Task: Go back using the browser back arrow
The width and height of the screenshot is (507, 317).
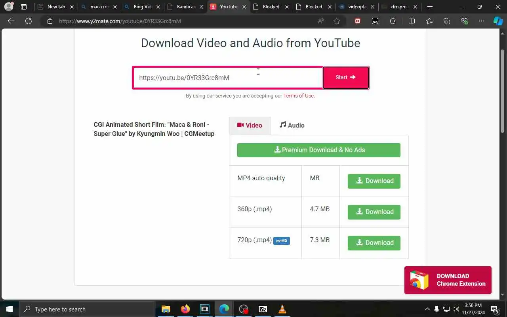Action: (x=11, y=21)
